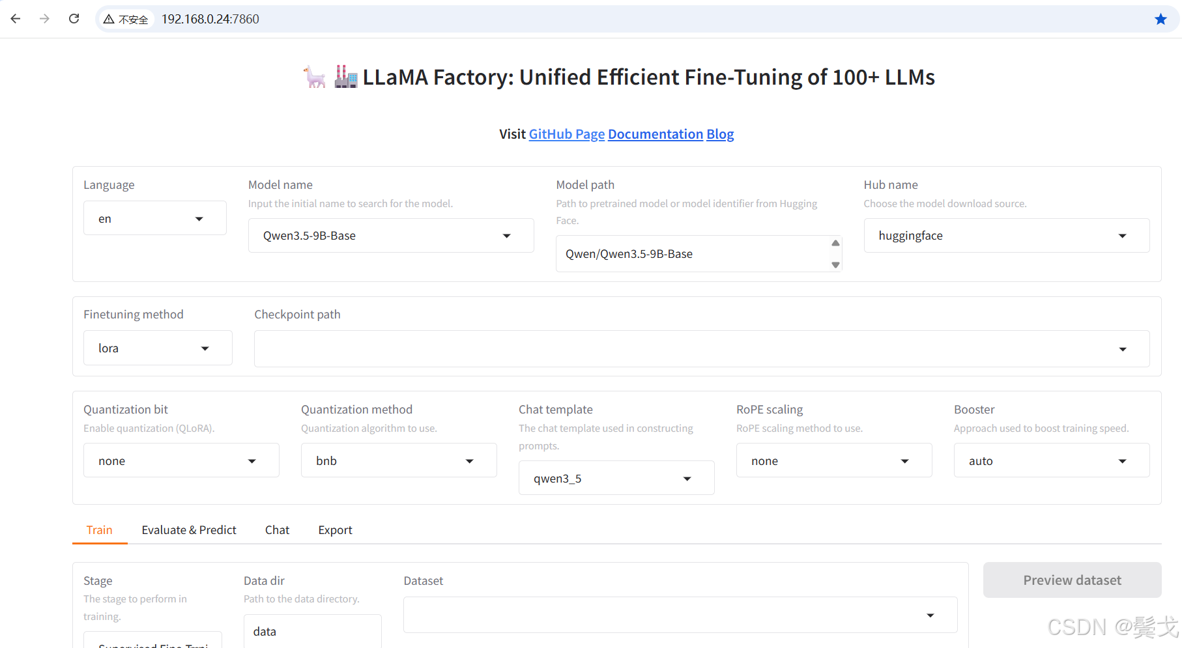This screenshot has height=648, width=1182.
Task: Click the browser back arrow
Action: click(16, 19)
